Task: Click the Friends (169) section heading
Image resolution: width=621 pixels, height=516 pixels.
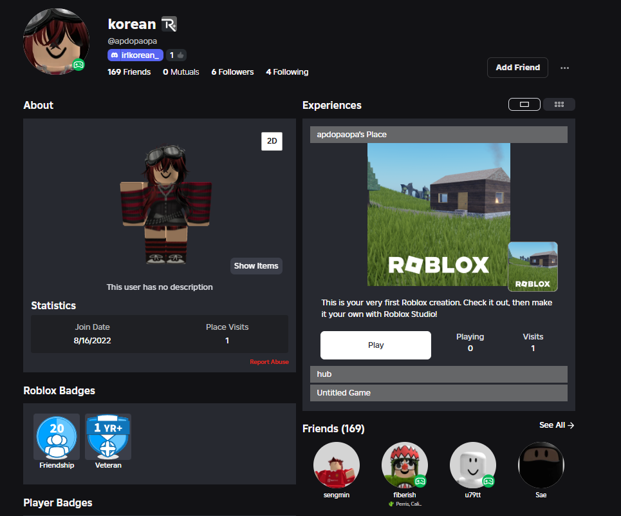Action: [x=333, y=429]
